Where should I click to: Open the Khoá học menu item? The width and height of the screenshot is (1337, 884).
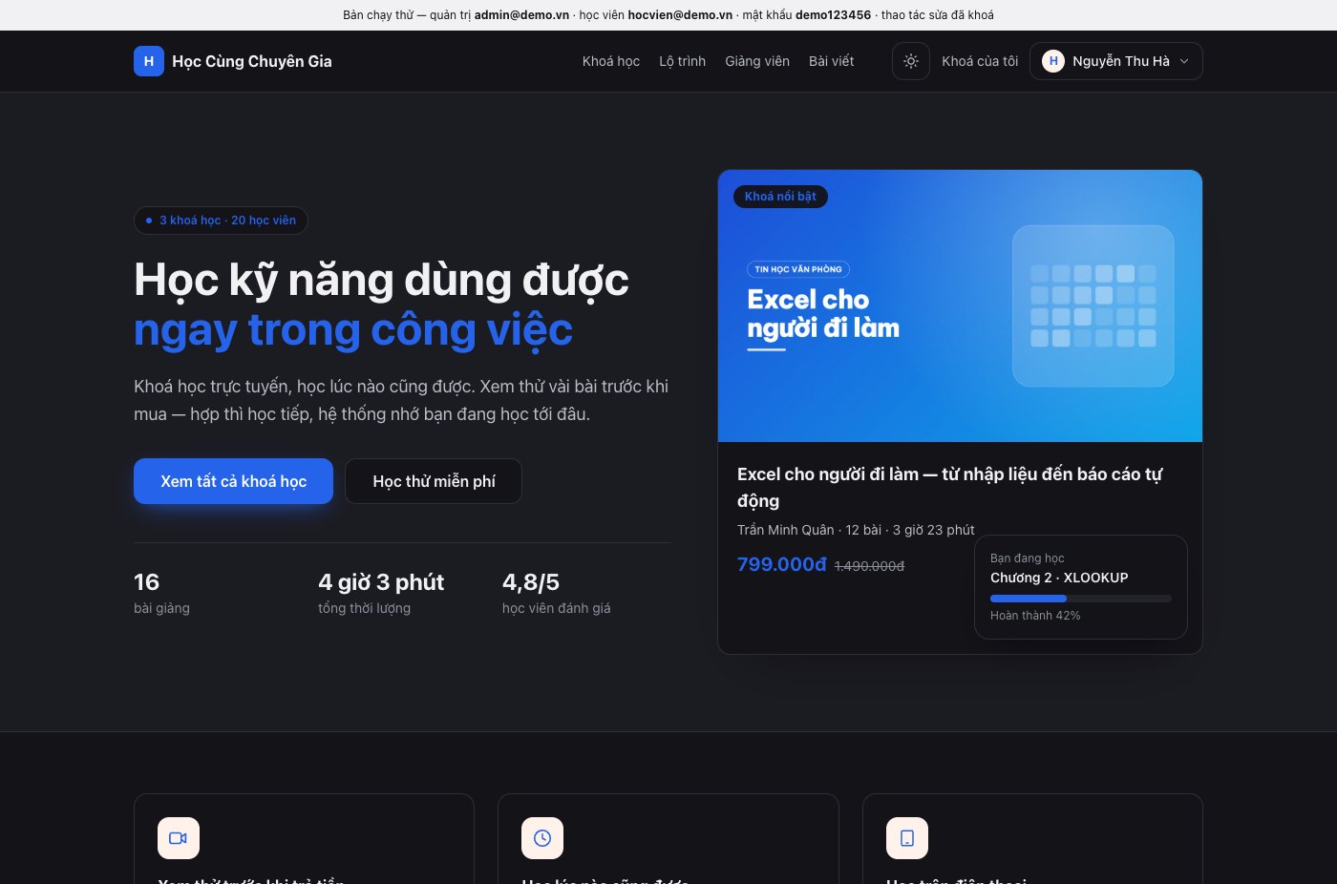pos(611,61)
